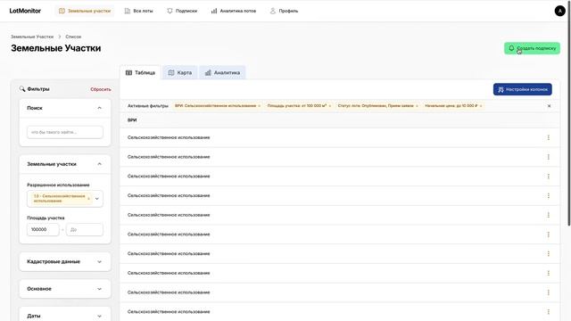Click the Создать подписку green button
Viewport: 571px width, 321px height.
[x=532, y=48]
